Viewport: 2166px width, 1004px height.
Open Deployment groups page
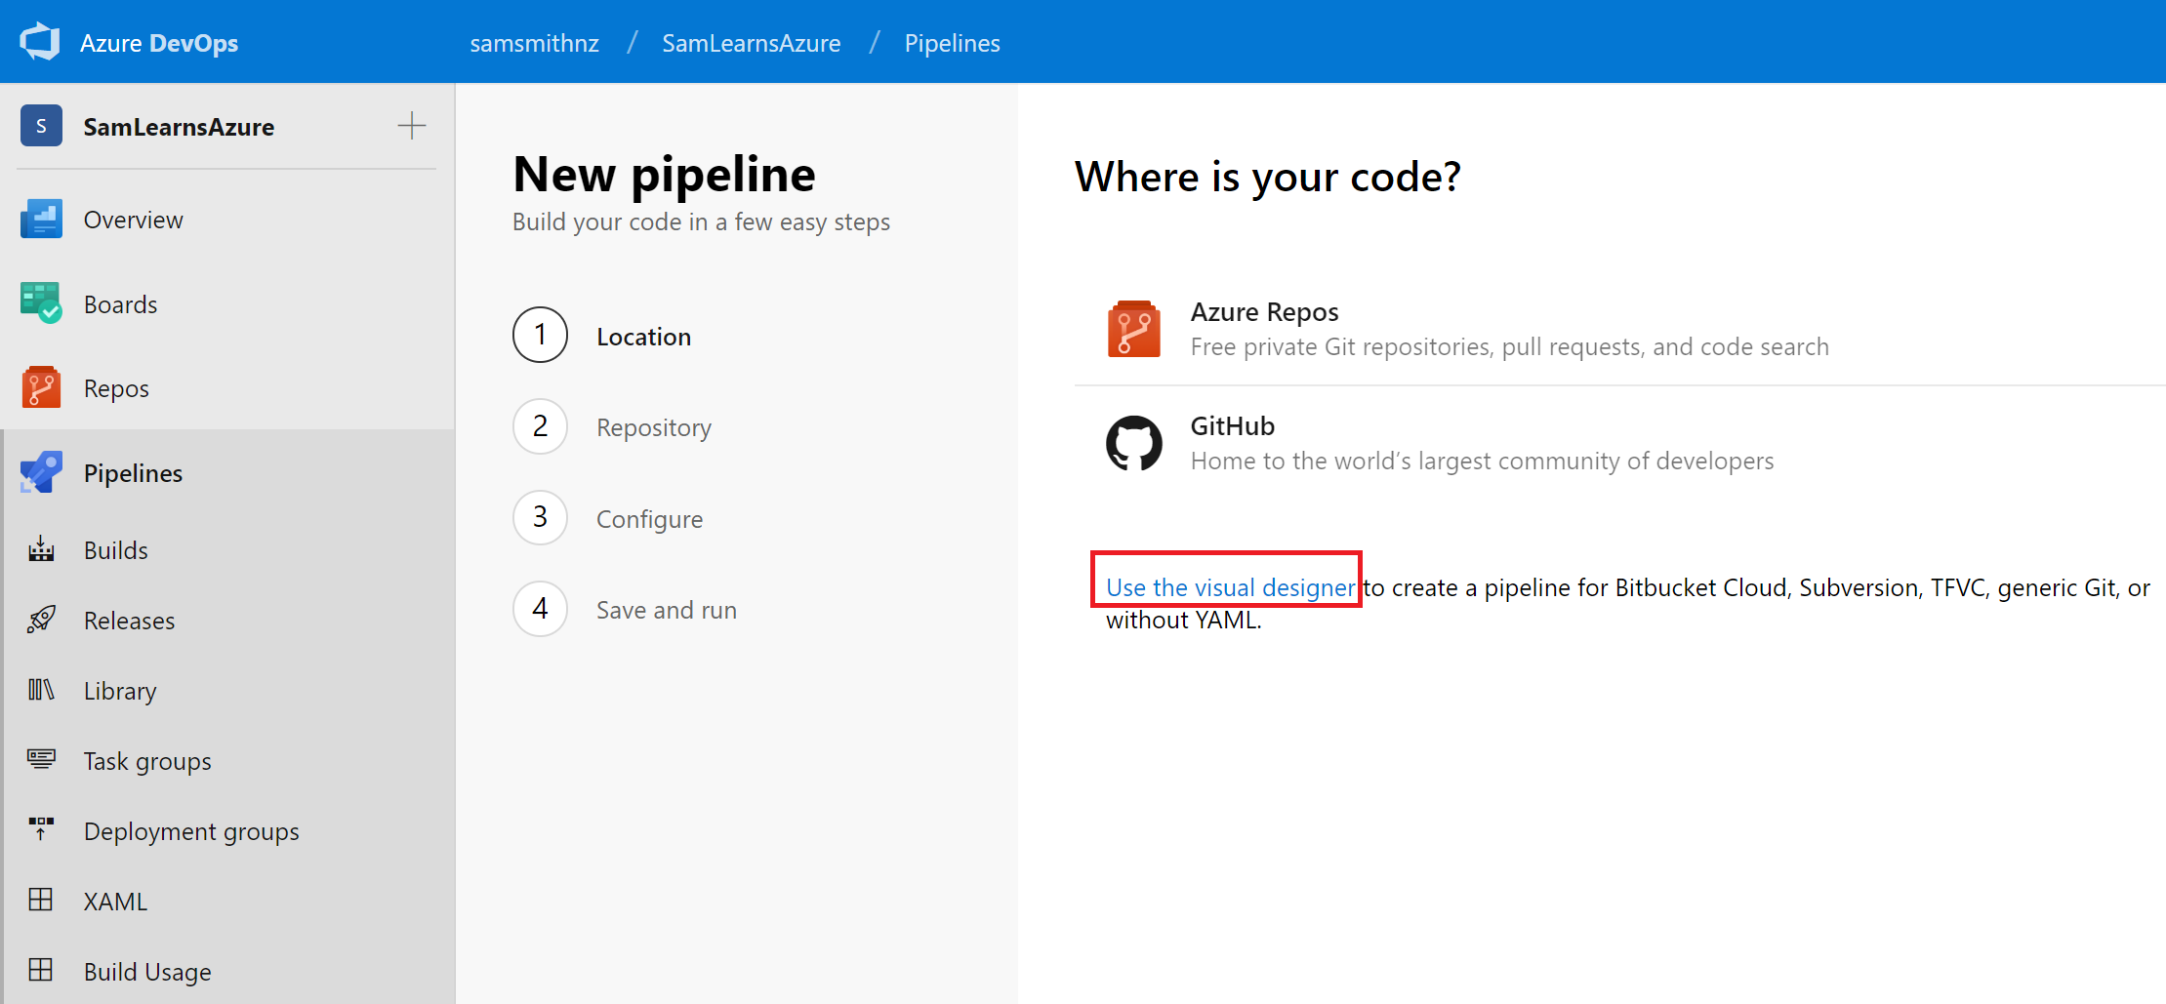point(191,831)
